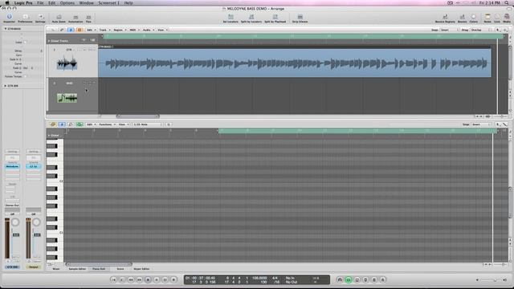Image resolution: width=514 pixels, height=289 pixels.
Task: Open the Logic Pro menu
Action: (23, 3)
